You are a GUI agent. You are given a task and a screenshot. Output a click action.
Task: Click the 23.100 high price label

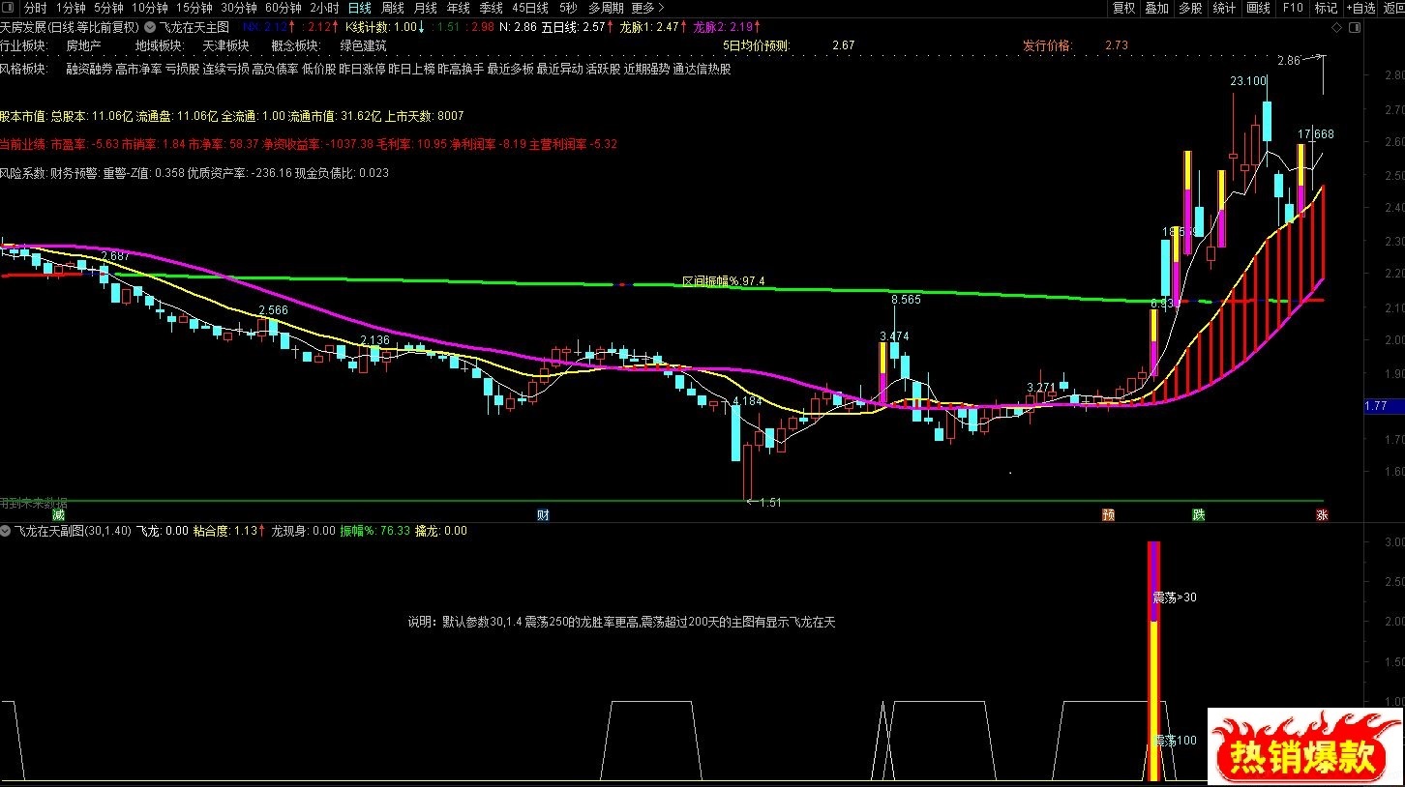tap(1248, 81)
